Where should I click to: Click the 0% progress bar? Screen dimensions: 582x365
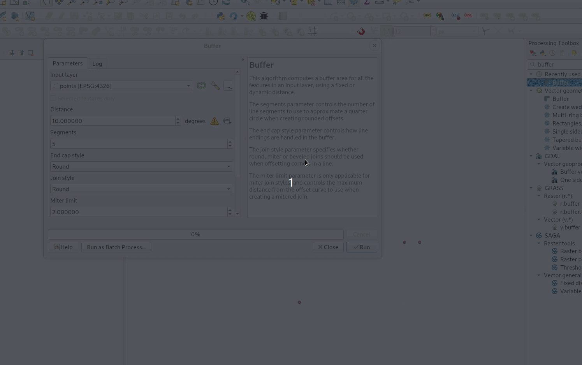[195, 235]
